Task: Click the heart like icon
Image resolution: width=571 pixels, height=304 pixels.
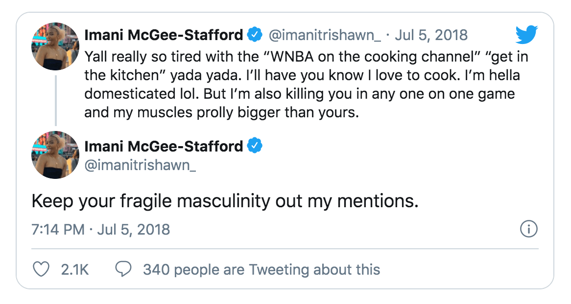Action: (x=41, y=269)
